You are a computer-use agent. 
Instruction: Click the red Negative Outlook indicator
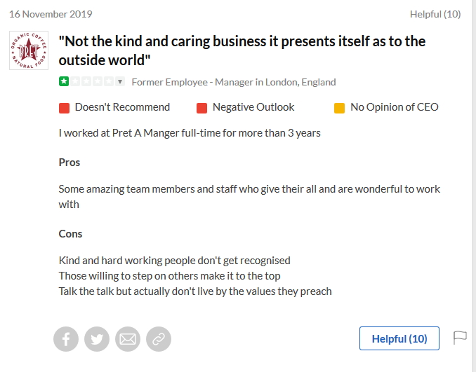202,108
